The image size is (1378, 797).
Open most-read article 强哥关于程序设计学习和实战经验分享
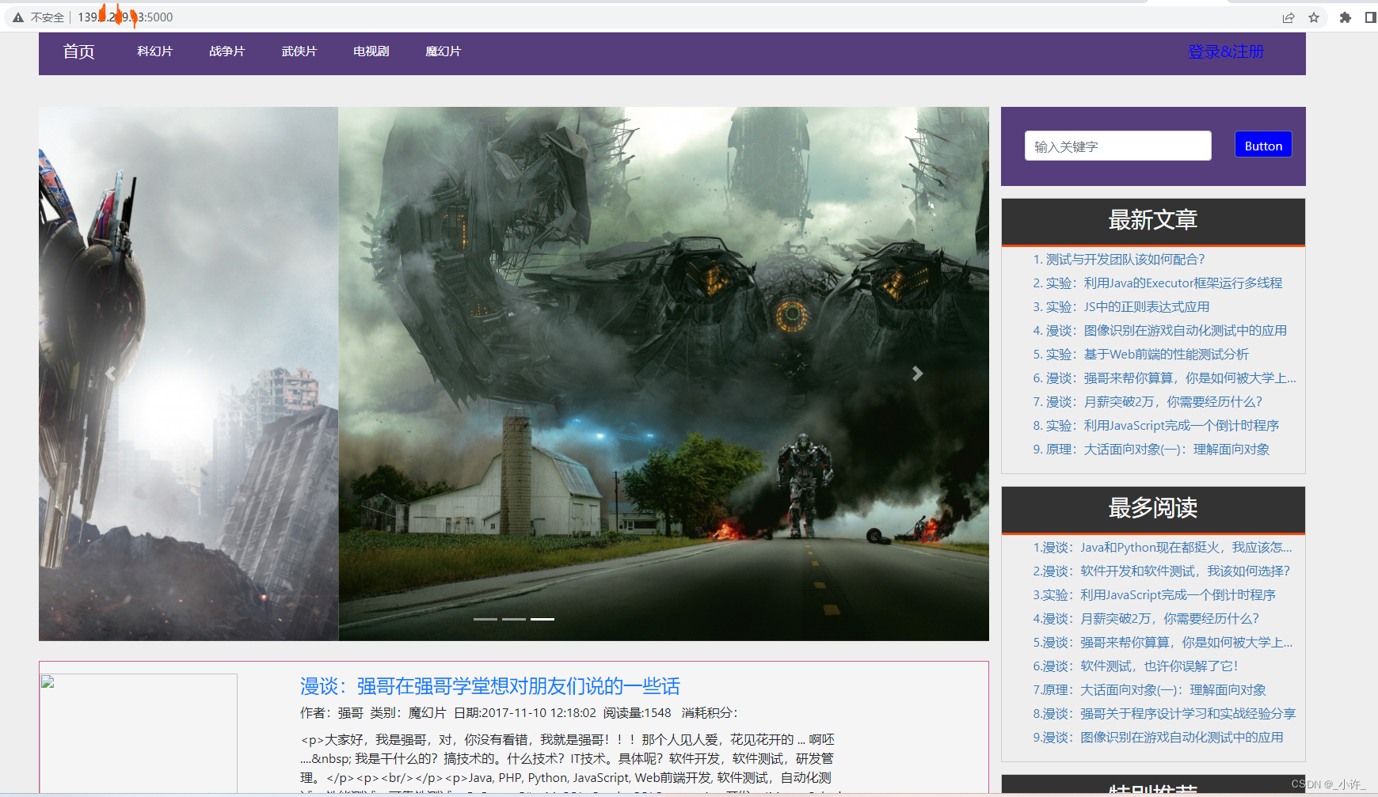(x=1165, y=714)
